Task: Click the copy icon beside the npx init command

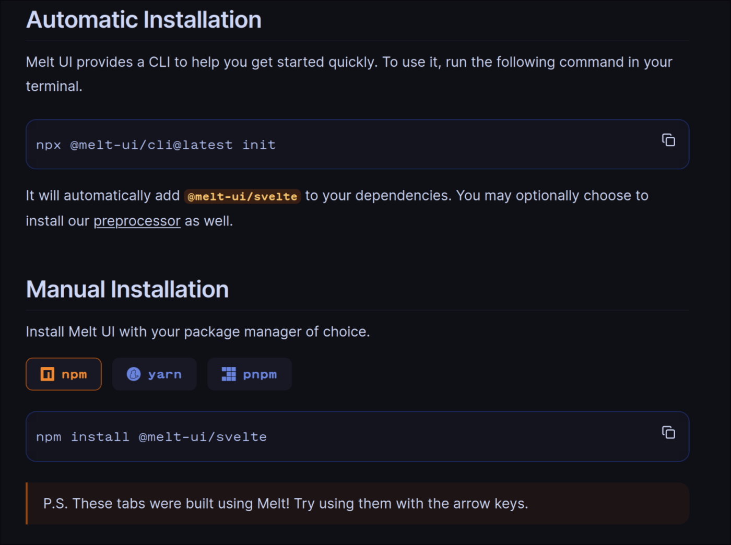Action: pyautogui.click(x=668, y=140)
